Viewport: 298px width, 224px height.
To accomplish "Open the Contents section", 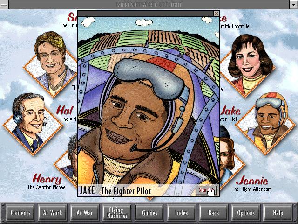I will (20, 213).
